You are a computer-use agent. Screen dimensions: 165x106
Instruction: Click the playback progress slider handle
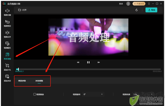tap(18, 69)
